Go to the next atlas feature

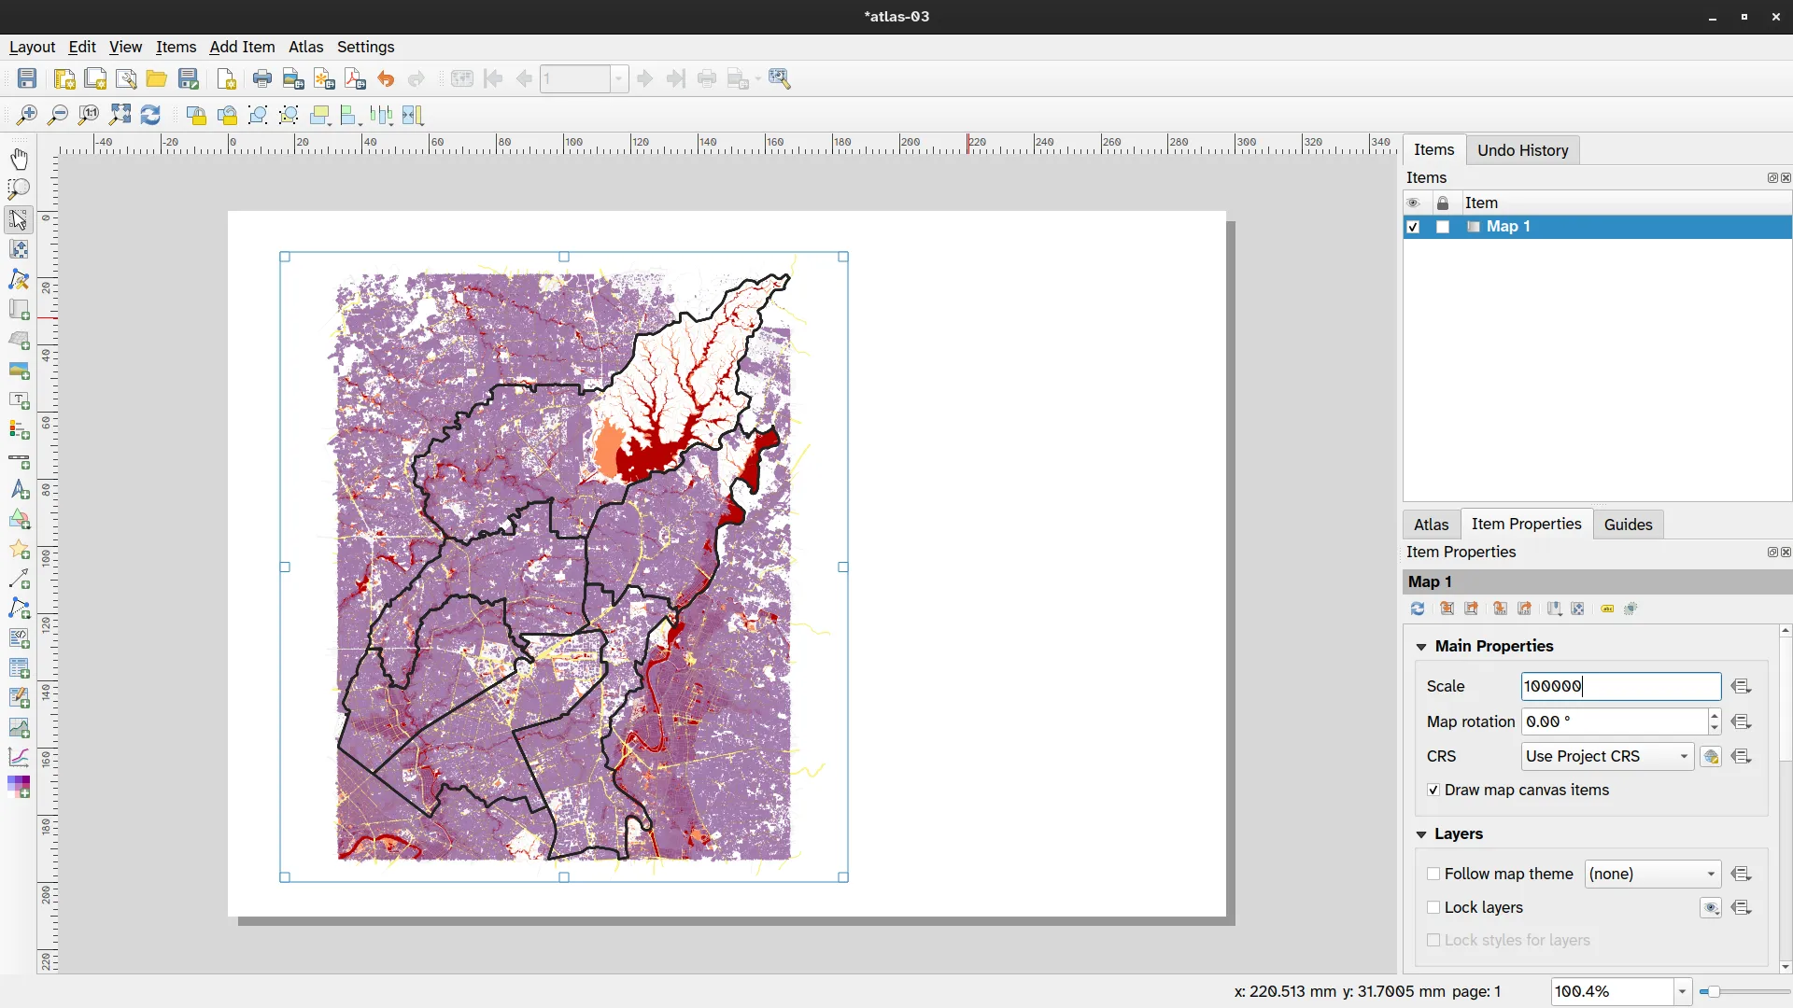pyautogui.click(x=645, y=78)
